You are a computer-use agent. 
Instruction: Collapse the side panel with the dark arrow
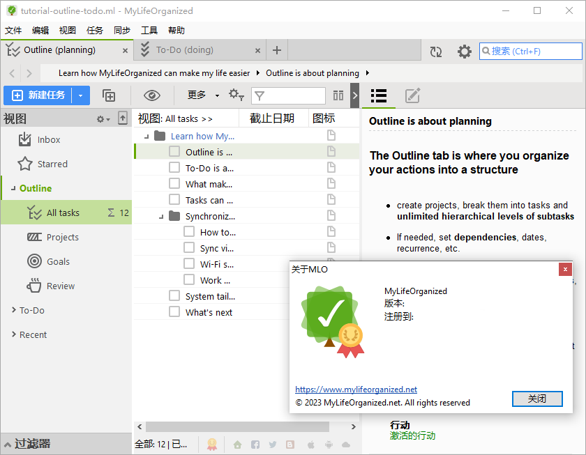[x=354, y=95]
